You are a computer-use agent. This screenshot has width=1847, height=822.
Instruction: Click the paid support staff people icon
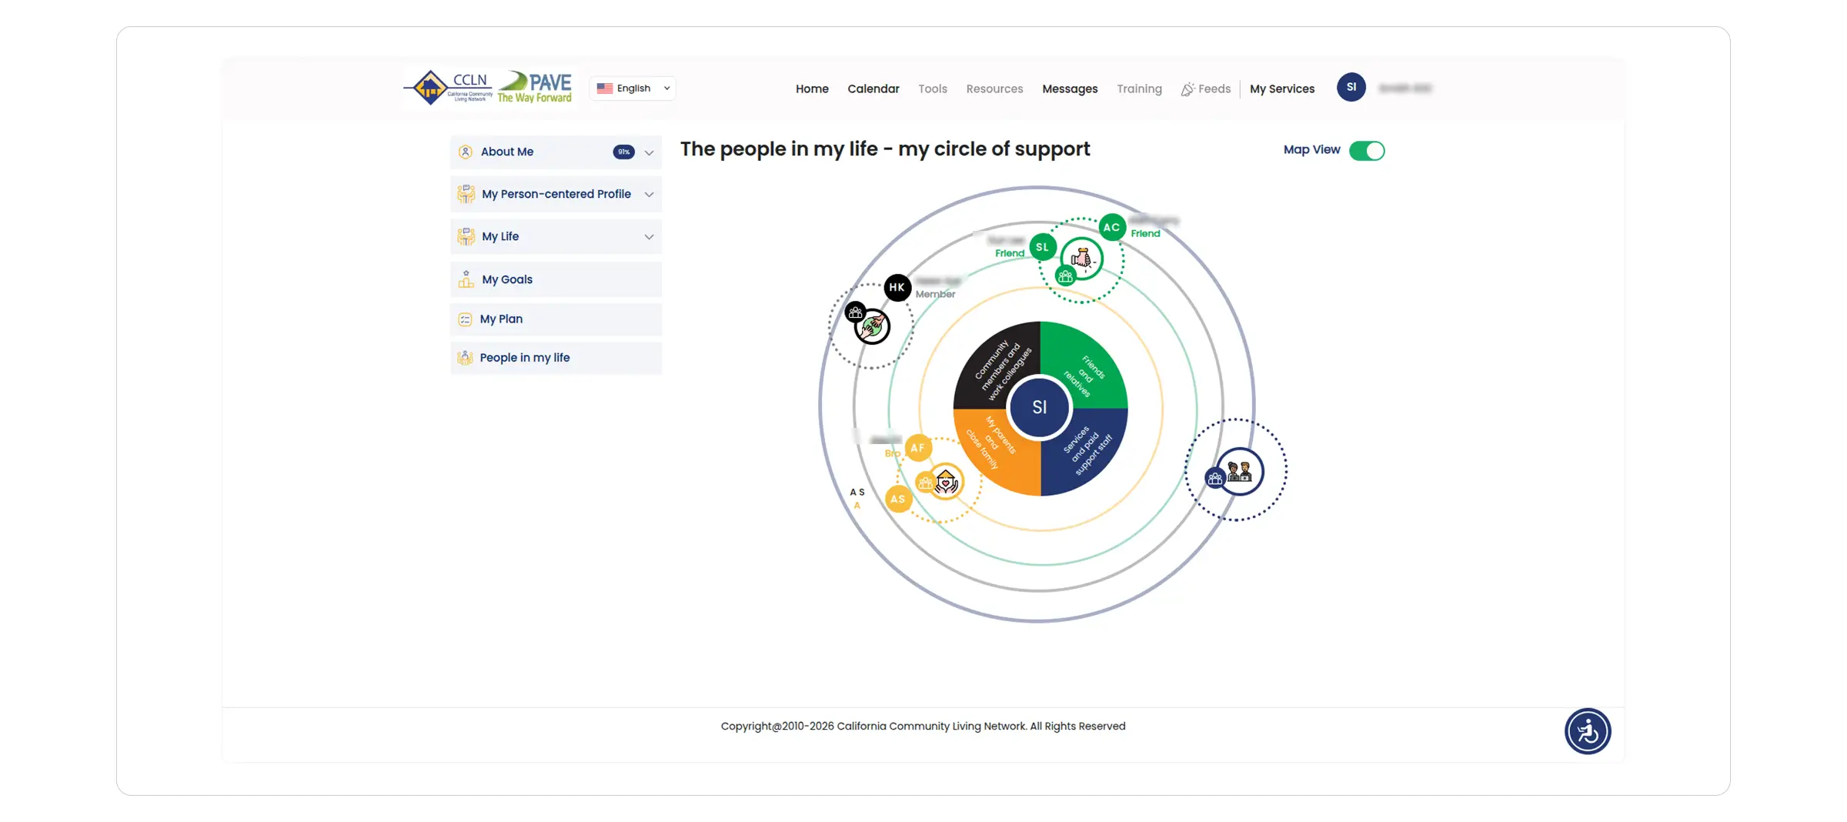click(1239, 471)
